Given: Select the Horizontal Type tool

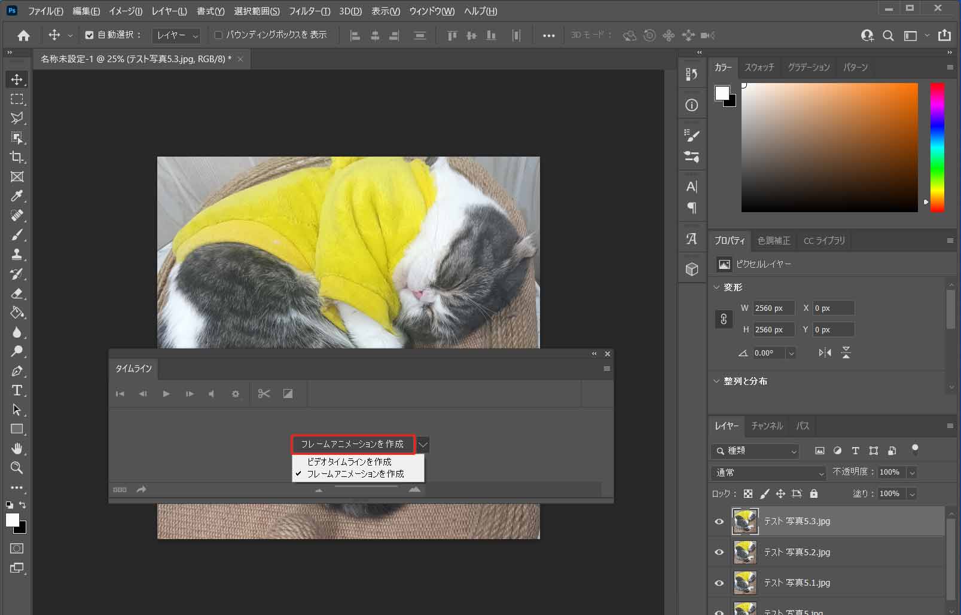Looking at the screenshot, I should [17, 390].
